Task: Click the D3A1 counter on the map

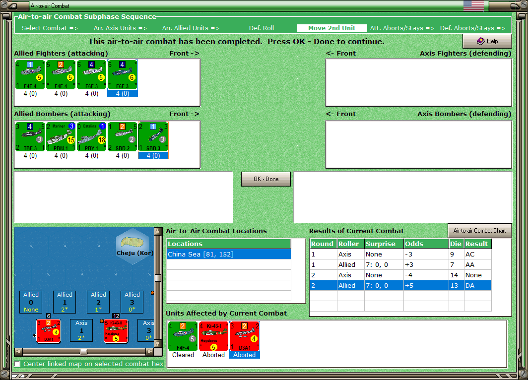Action: tap(49, 331)
